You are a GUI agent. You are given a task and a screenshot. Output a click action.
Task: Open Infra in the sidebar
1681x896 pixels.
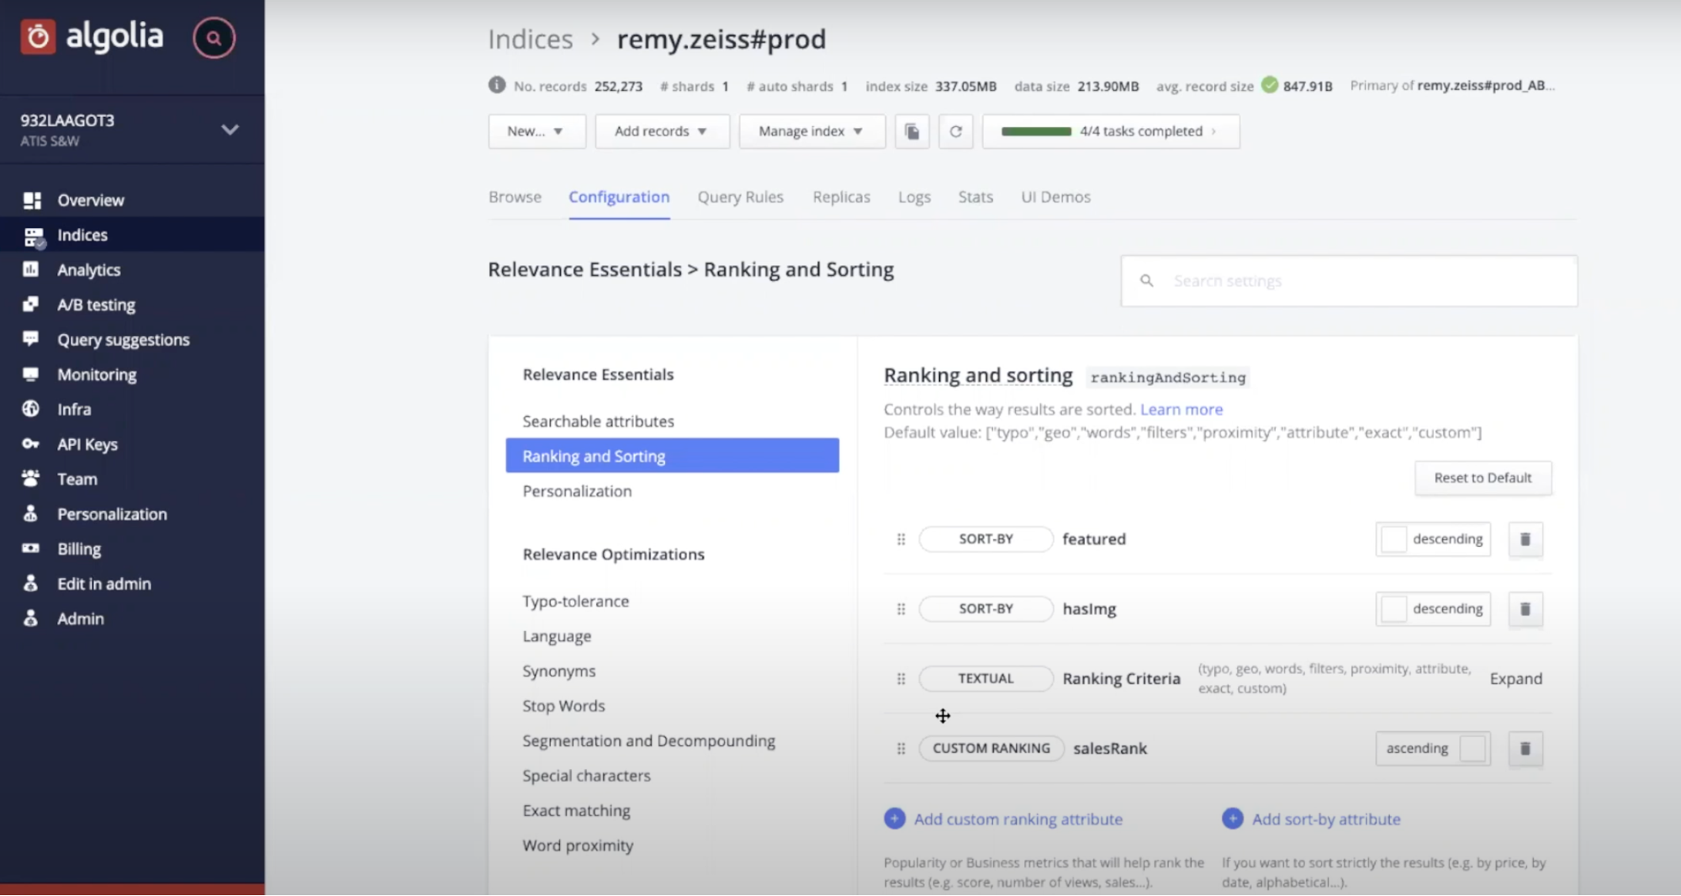(x=74, y=409)
